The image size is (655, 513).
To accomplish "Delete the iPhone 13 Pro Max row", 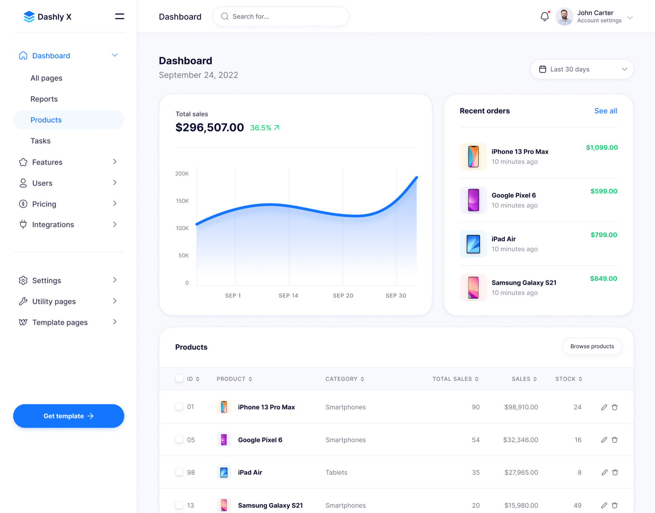I will [x=615, y=407].
